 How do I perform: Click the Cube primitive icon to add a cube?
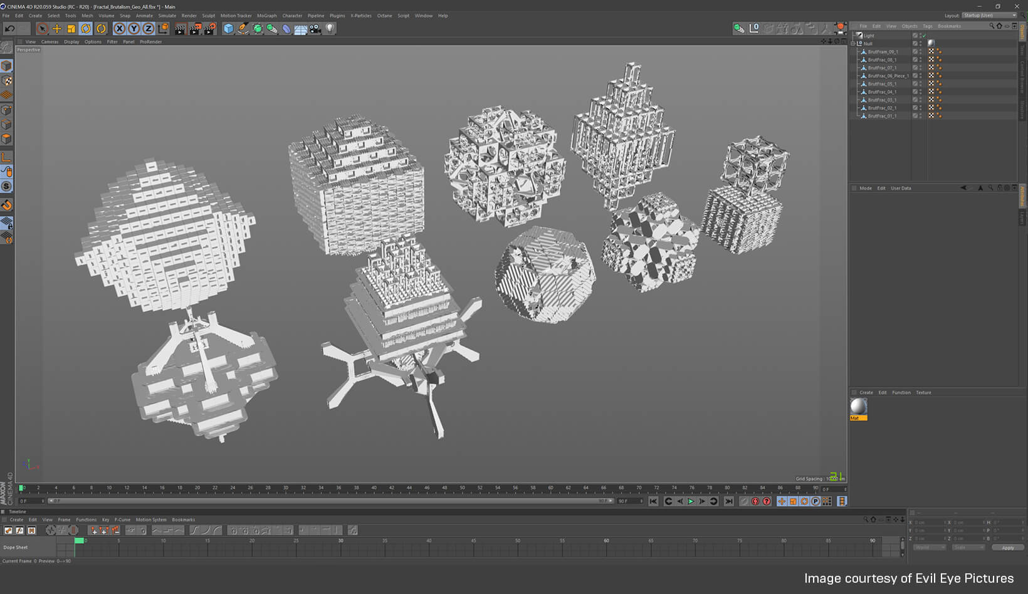click(x=228, y=28)
